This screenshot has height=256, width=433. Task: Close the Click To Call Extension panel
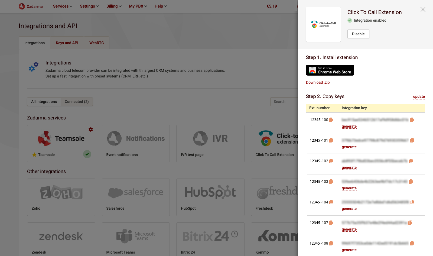423,9
